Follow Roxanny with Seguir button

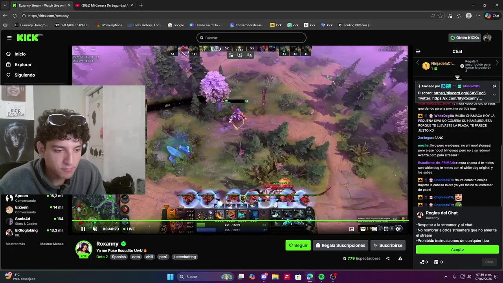[x=298, y=245]
